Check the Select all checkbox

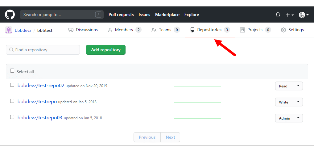12,70
